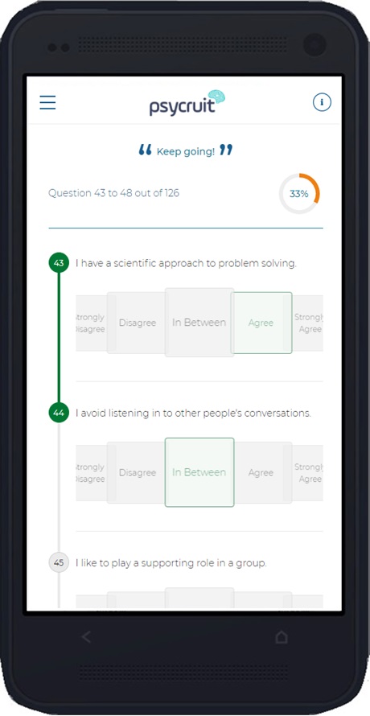This screenshot has width=370, height=716.
Task: Open the hamburger menu
Action: pos(47,102)
